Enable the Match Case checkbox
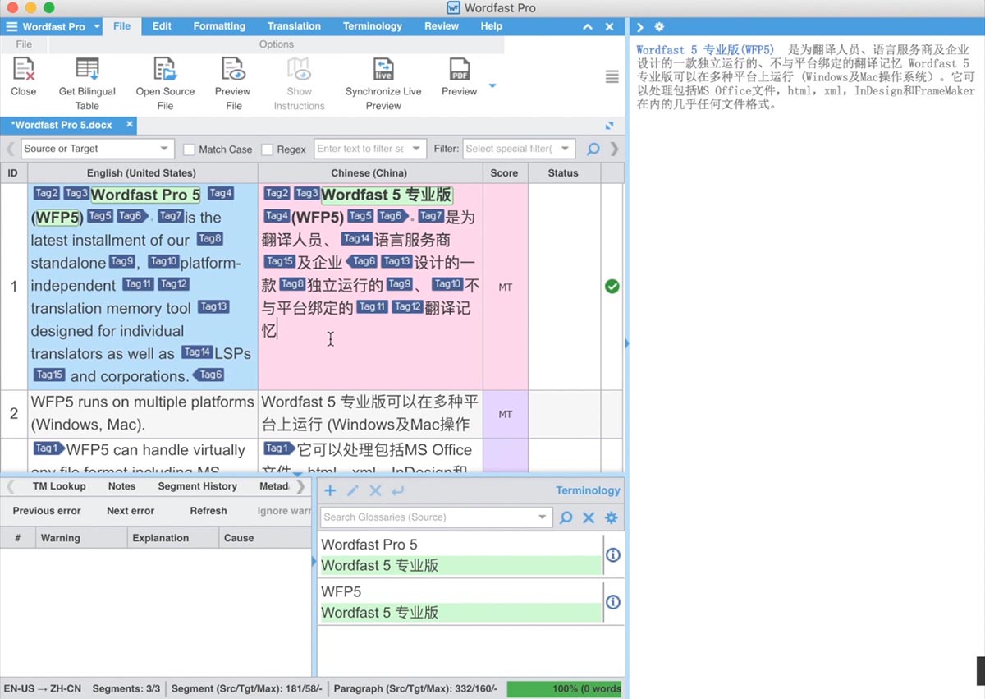The height and width of the screenshot is (699, 985). point(189,149)
